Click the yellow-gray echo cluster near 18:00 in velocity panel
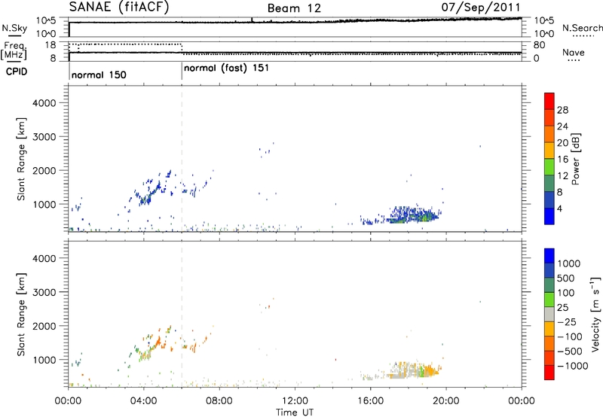Image resolution: width=603 pixels, height=417 pixels. click(413, 370)
